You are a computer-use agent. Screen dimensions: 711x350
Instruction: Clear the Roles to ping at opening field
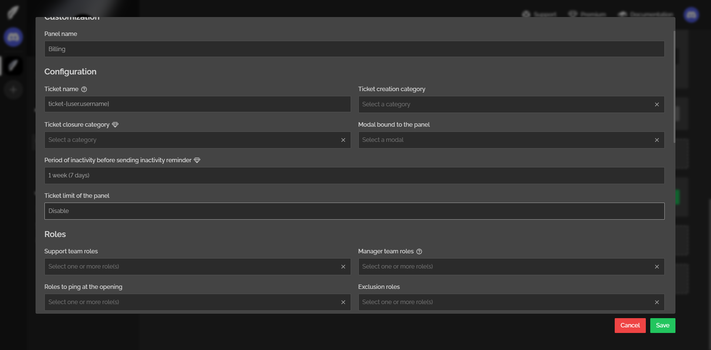(x=343, y=302)
